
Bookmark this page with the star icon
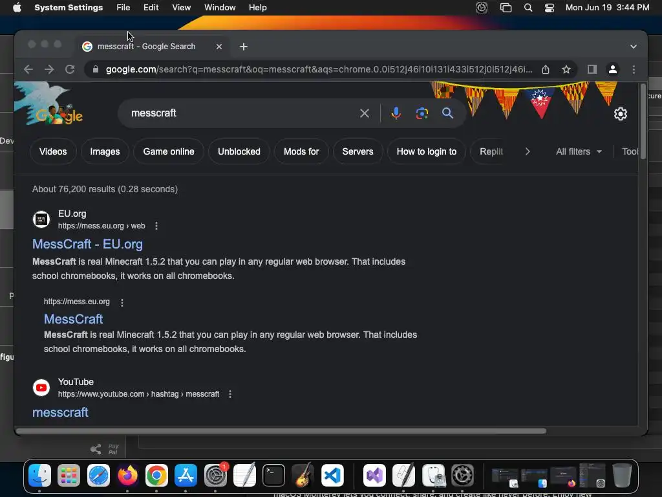tap(566, 69)
